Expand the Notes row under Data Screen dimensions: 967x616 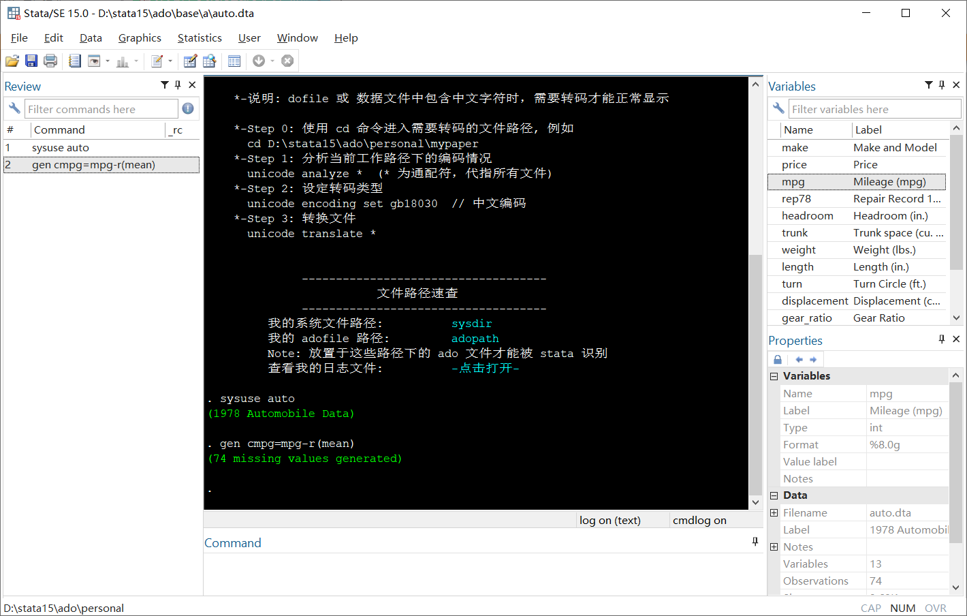774,546
